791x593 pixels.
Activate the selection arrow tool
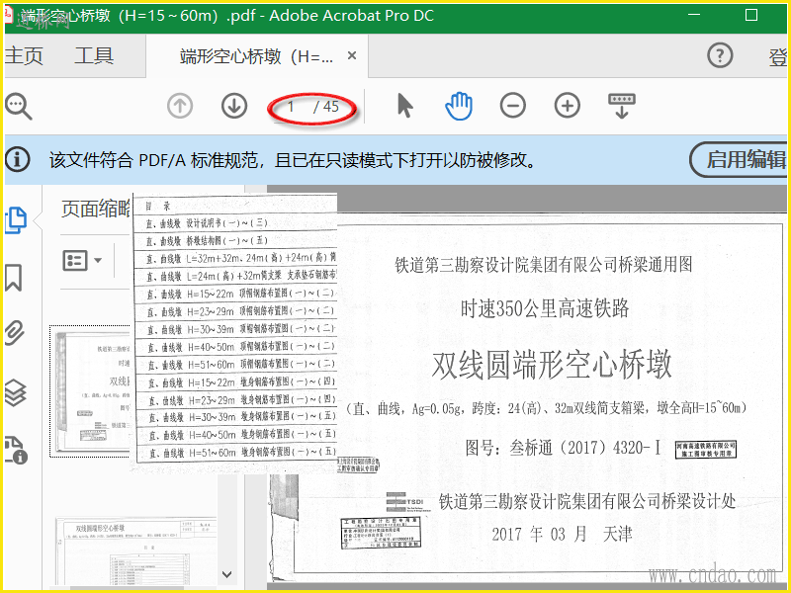(404, 106)
